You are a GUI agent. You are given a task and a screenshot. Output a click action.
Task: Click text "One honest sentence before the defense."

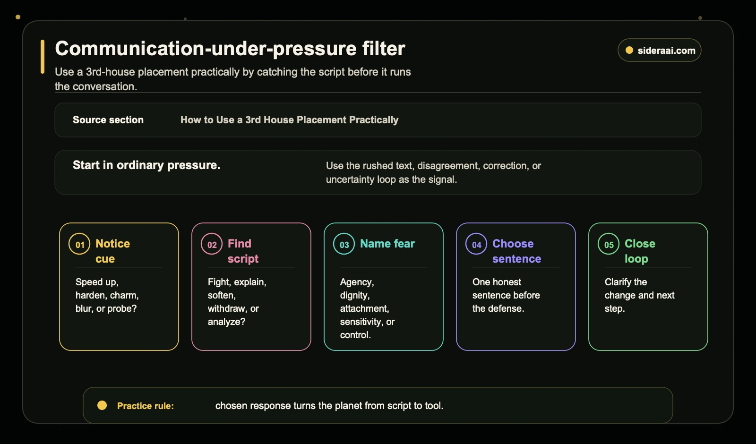click(x=506, y=295)
